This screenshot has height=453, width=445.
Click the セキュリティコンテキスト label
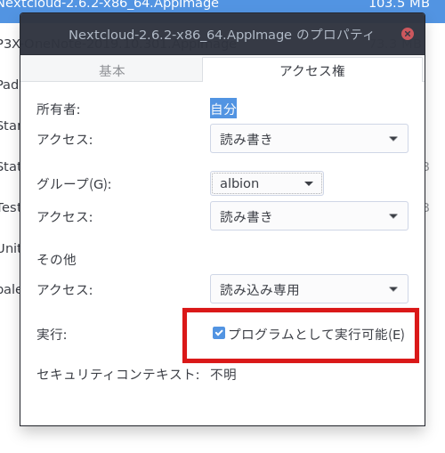(x=117, y=375)
